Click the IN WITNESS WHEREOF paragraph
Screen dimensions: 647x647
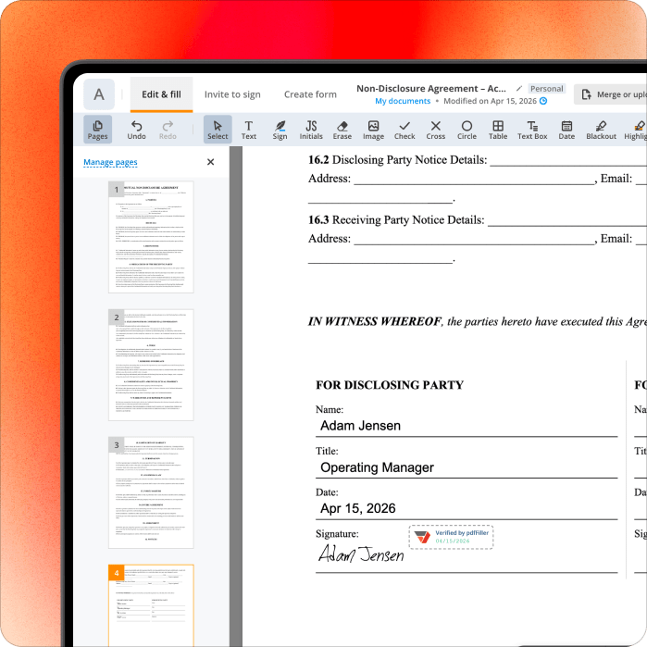coord(477,321)
